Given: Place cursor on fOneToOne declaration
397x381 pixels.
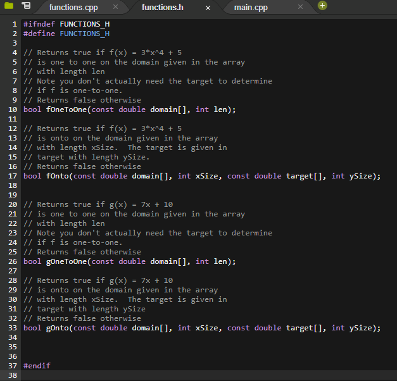Looking at the screenshot, I should (129, 109).
